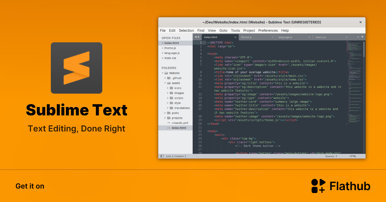
Task: Click the Flathub logo icon
Action: coord(318,186)
